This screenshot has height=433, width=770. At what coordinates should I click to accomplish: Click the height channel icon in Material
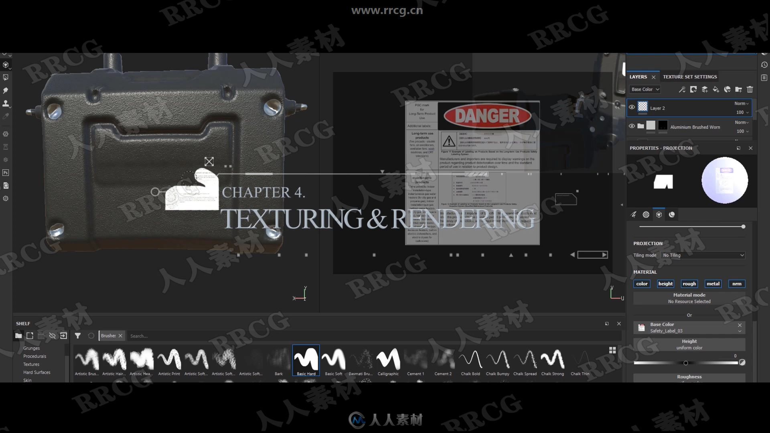pyautogui.click(x=666, y=283)
